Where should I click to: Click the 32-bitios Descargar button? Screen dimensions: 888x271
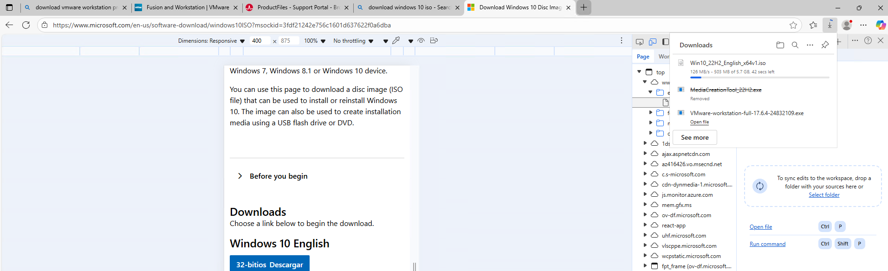click(270, 264)
